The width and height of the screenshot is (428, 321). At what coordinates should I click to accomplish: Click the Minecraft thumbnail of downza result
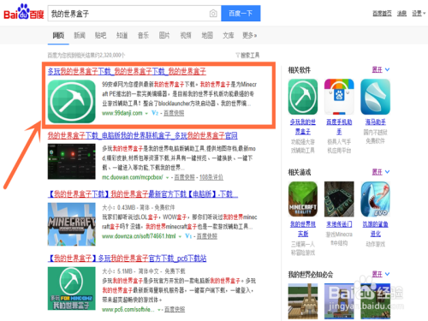[x=72, y=224]
